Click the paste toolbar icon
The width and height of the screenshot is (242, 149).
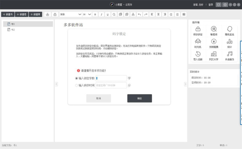click(127, 15)
